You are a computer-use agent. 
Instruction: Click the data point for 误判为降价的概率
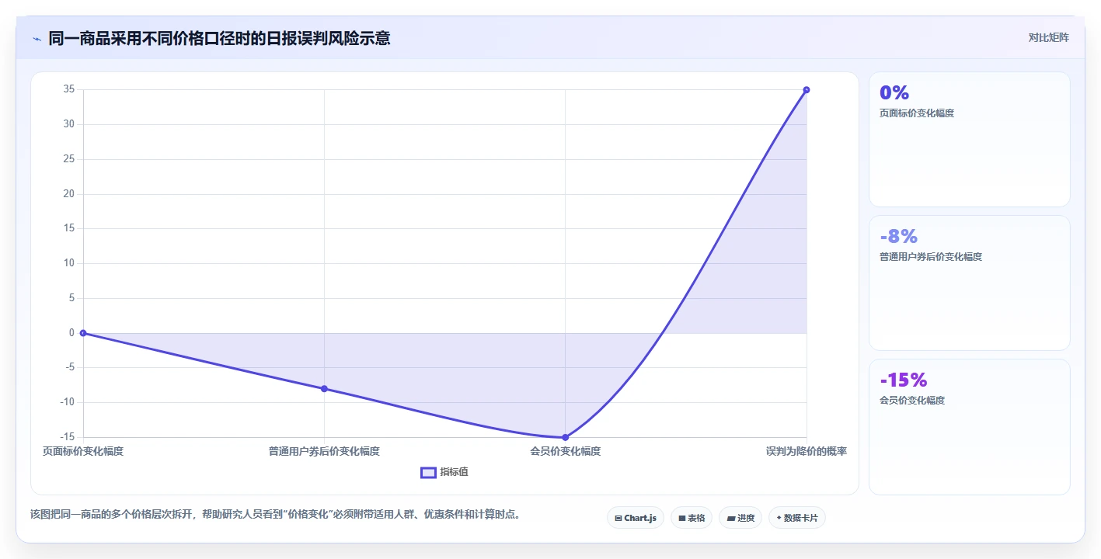pyautogui.click(x=807, y=90)
